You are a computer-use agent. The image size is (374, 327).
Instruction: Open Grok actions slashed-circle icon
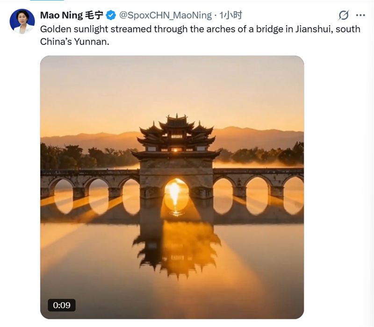click(x=344, y=15)
